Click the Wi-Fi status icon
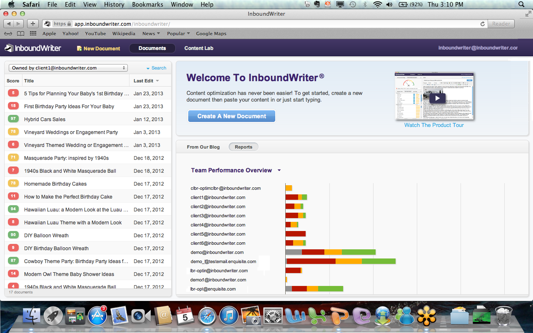 point(378,5)
